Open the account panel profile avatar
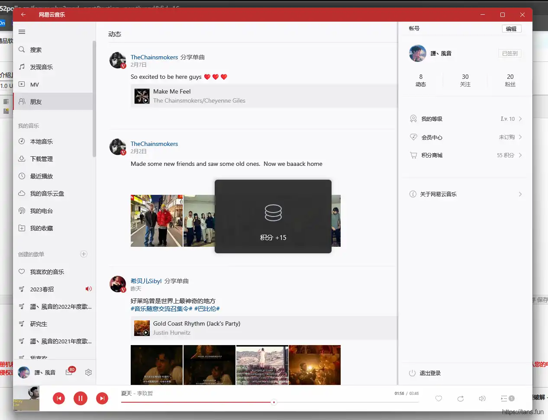The height and width of the screenshot is (420, 548). pyautogui.click(x=418, y=53)
